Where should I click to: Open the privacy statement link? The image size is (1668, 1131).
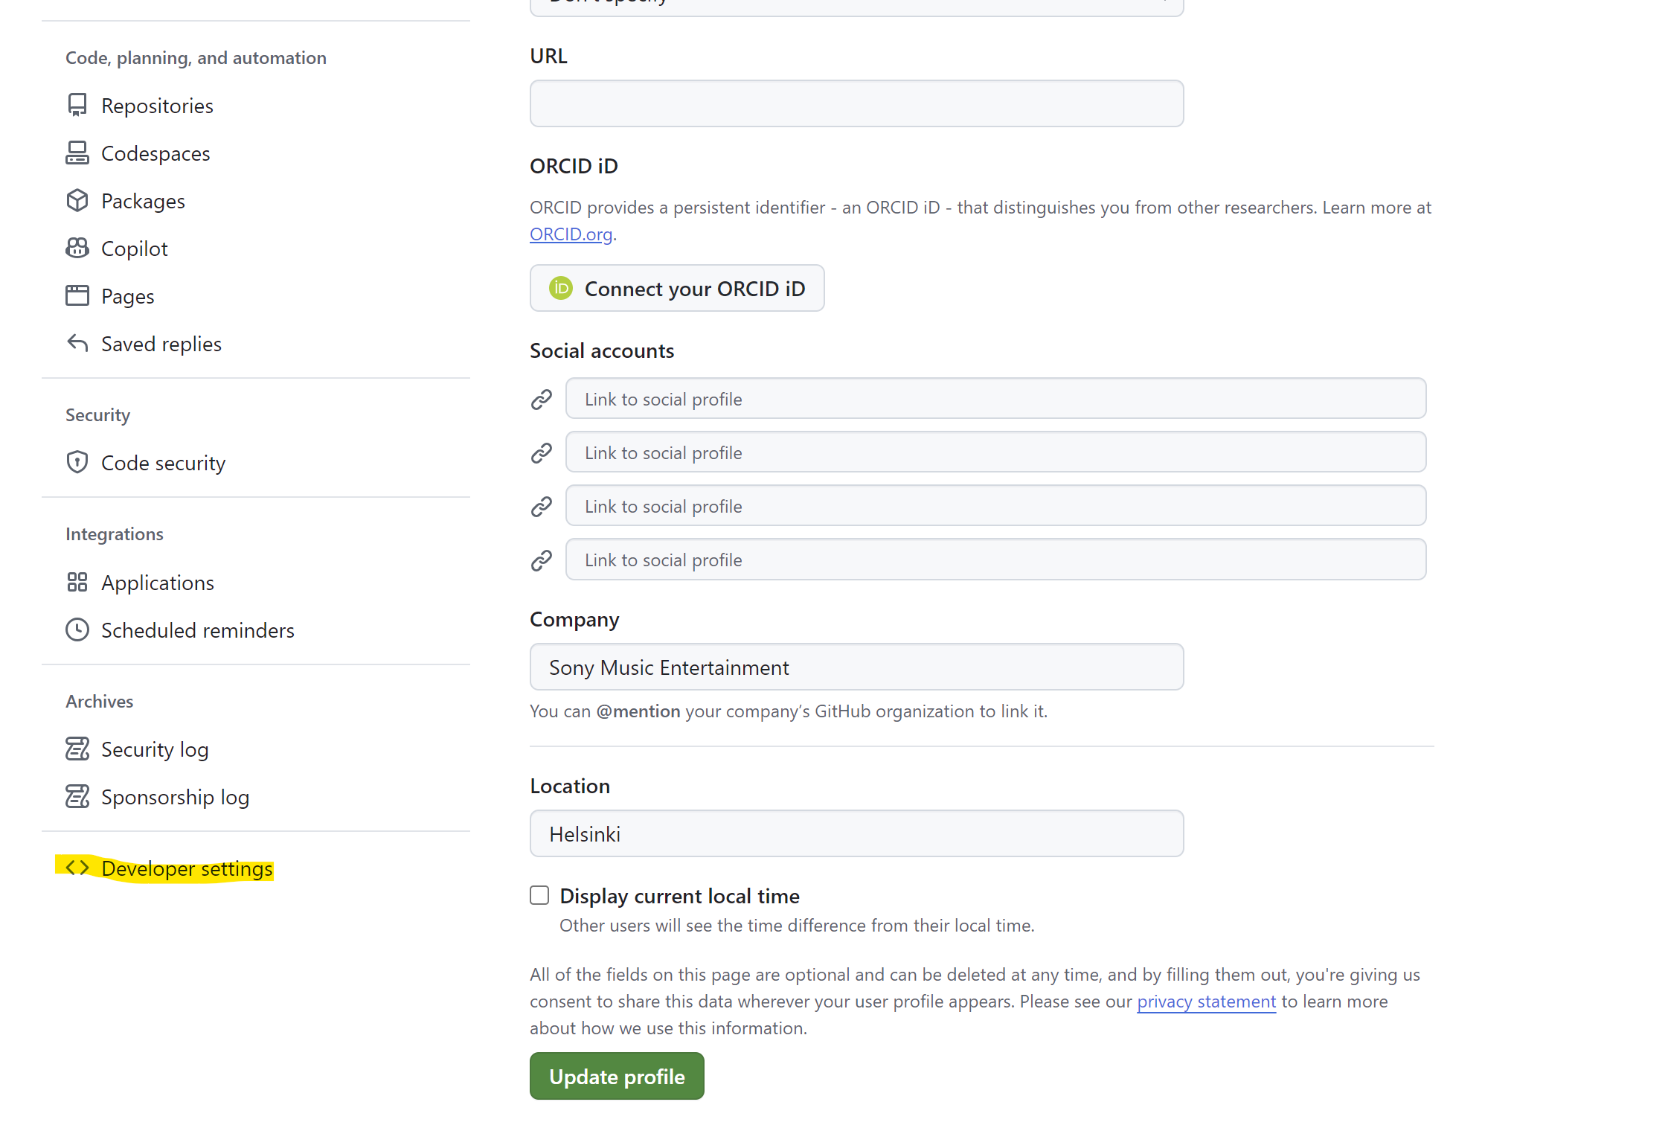[1206, 1002]
